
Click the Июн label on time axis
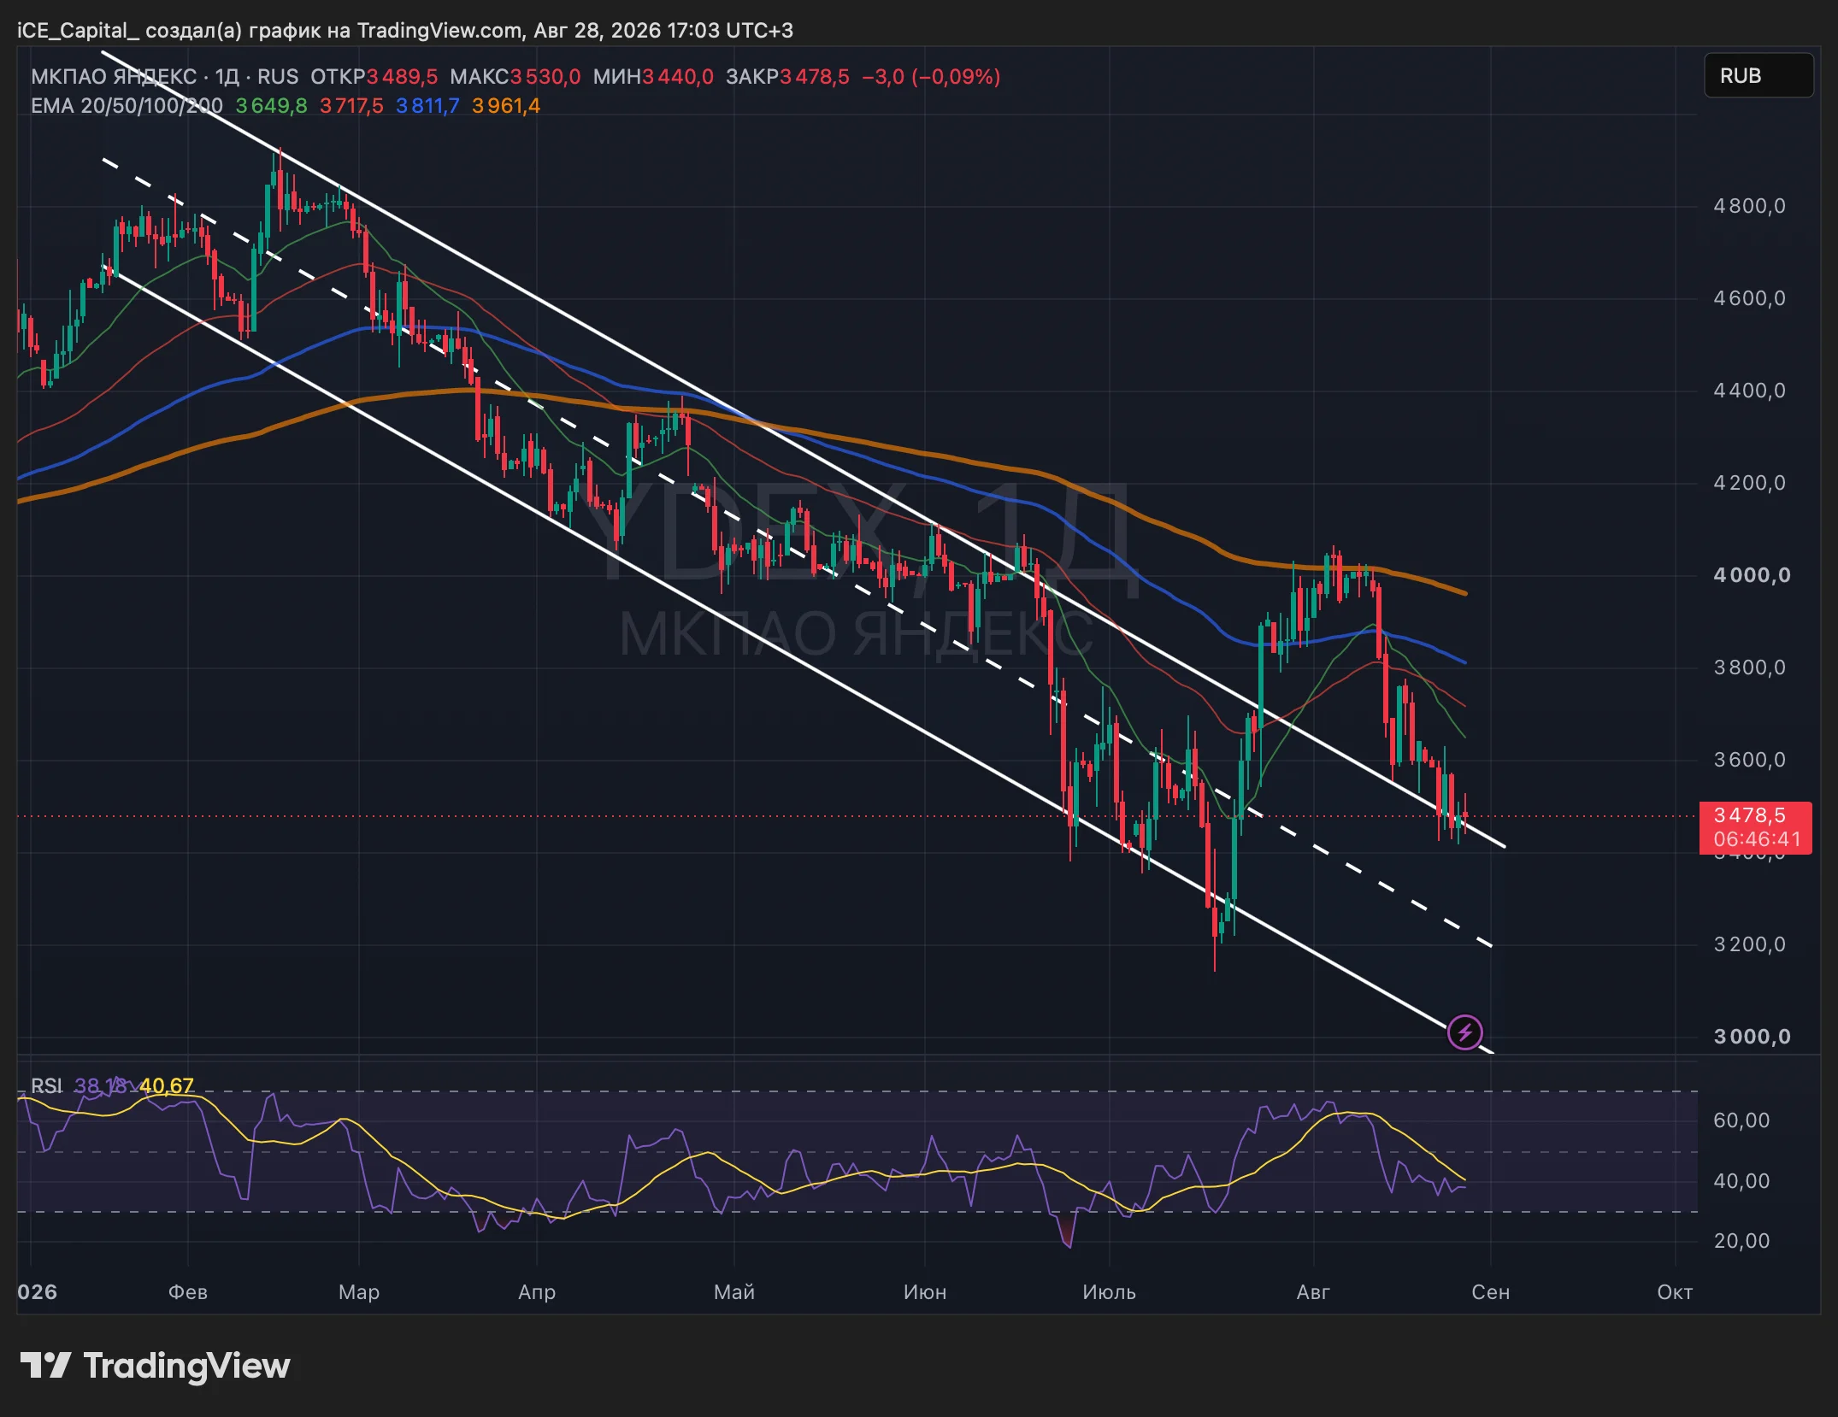pyautogui.click(x=925, y=1292)
